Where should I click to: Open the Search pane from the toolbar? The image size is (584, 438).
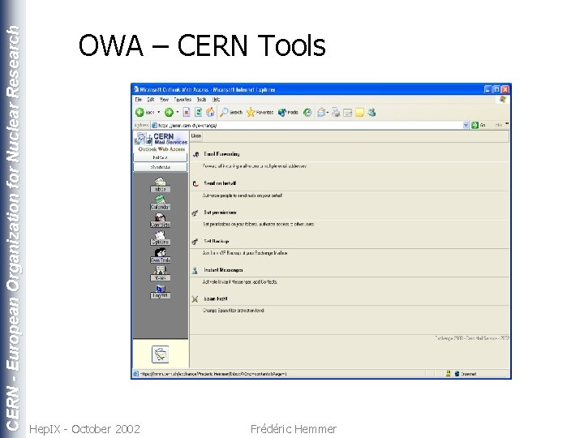pos(231,112)
